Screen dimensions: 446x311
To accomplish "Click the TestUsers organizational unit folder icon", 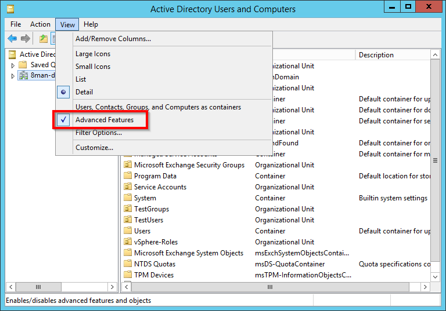I will [x=128, y=220].
